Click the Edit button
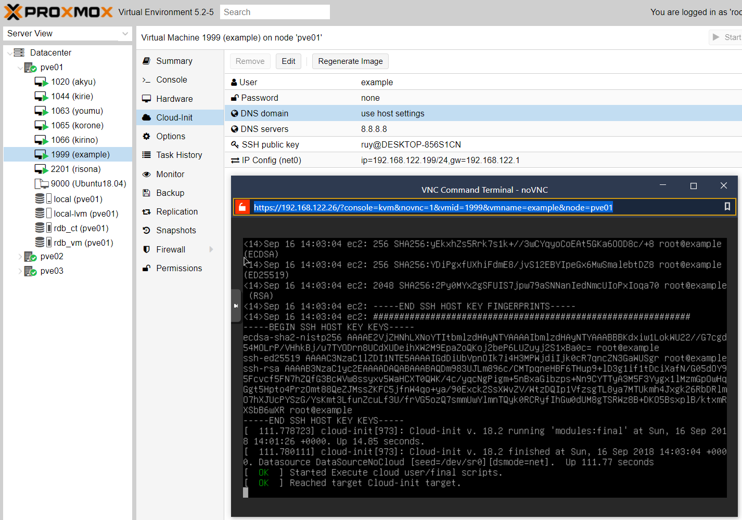Viewport: 742px width, 520px height. tap(288, 61)
